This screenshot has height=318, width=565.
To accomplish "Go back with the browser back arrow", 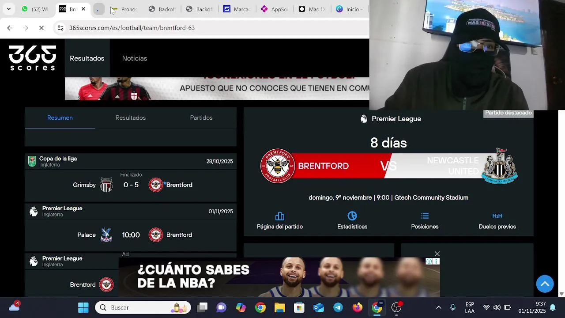I will [10, 28].
